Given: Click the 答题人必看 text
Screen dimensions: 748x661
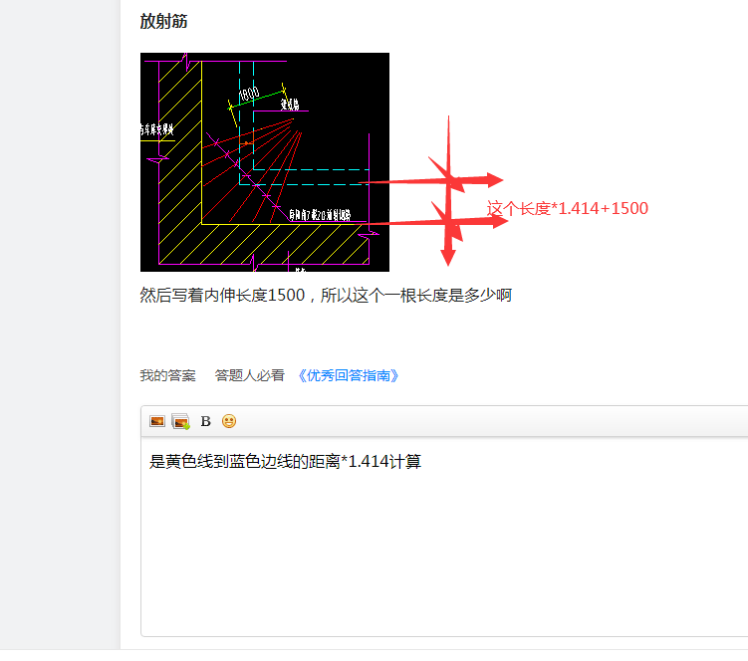Looking at the screenshot, I should pos(249,376).
